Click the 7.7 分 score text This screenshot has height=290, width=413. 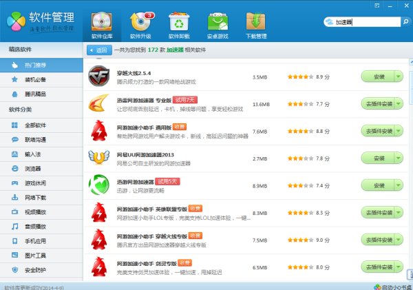click(323, 104)
